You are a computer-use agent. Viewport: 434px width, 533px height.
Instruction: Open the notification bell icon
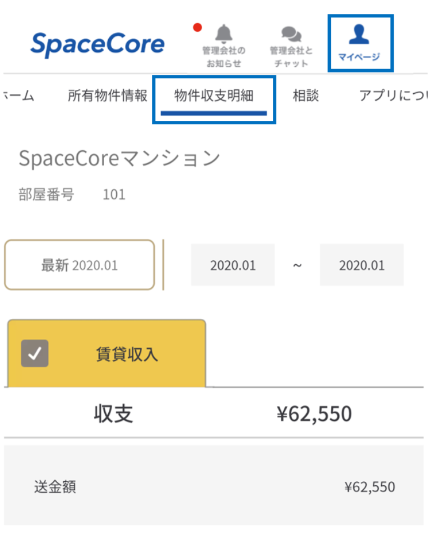pos(223,35)
